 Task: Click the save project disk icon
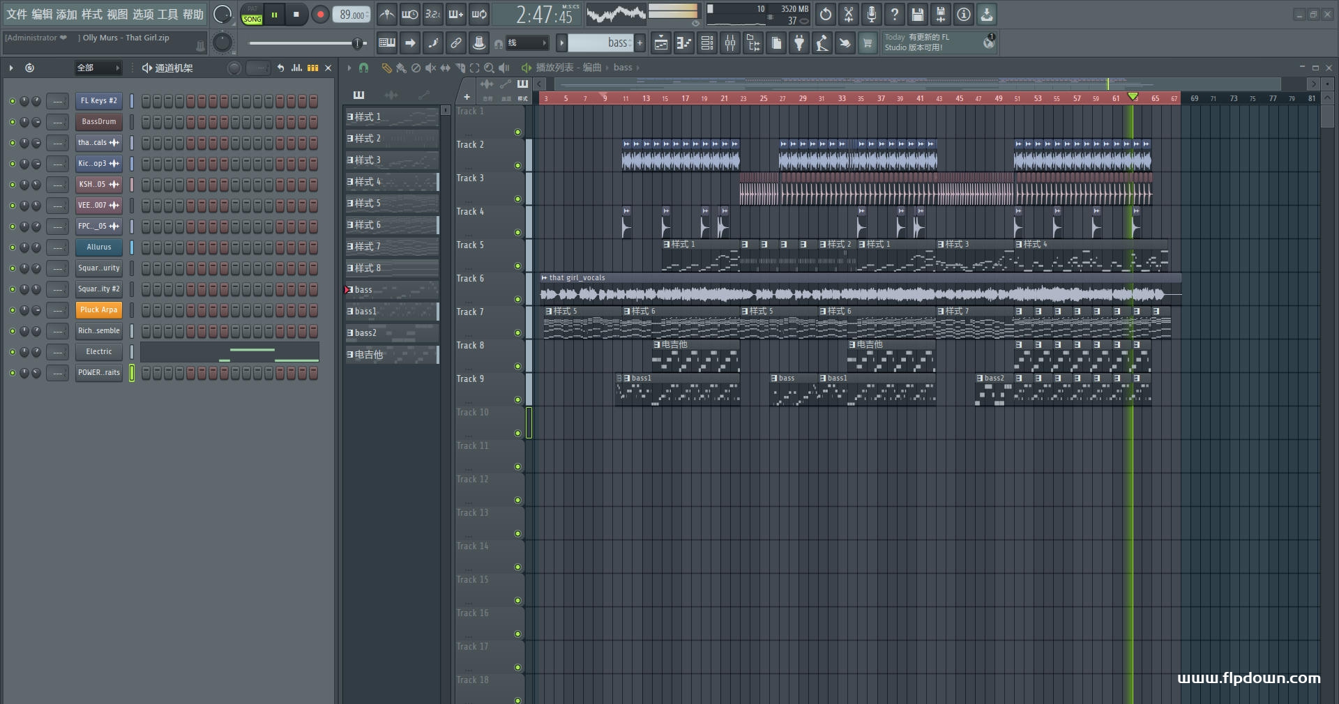[918, 14]
